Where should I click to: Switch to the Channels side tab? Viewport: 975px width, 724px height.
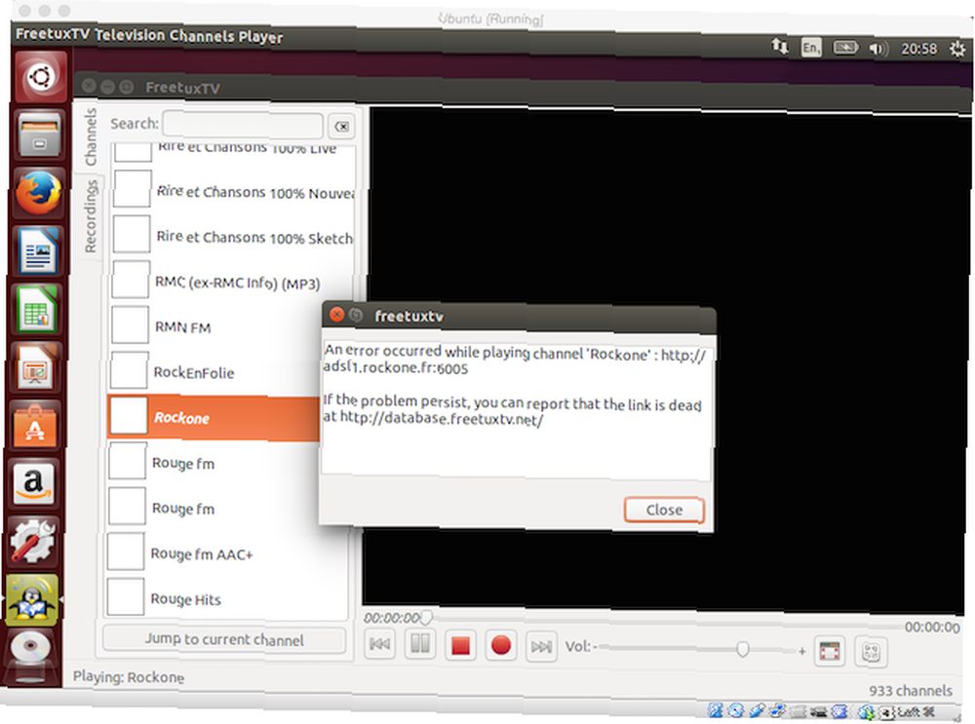coord(90,137)
